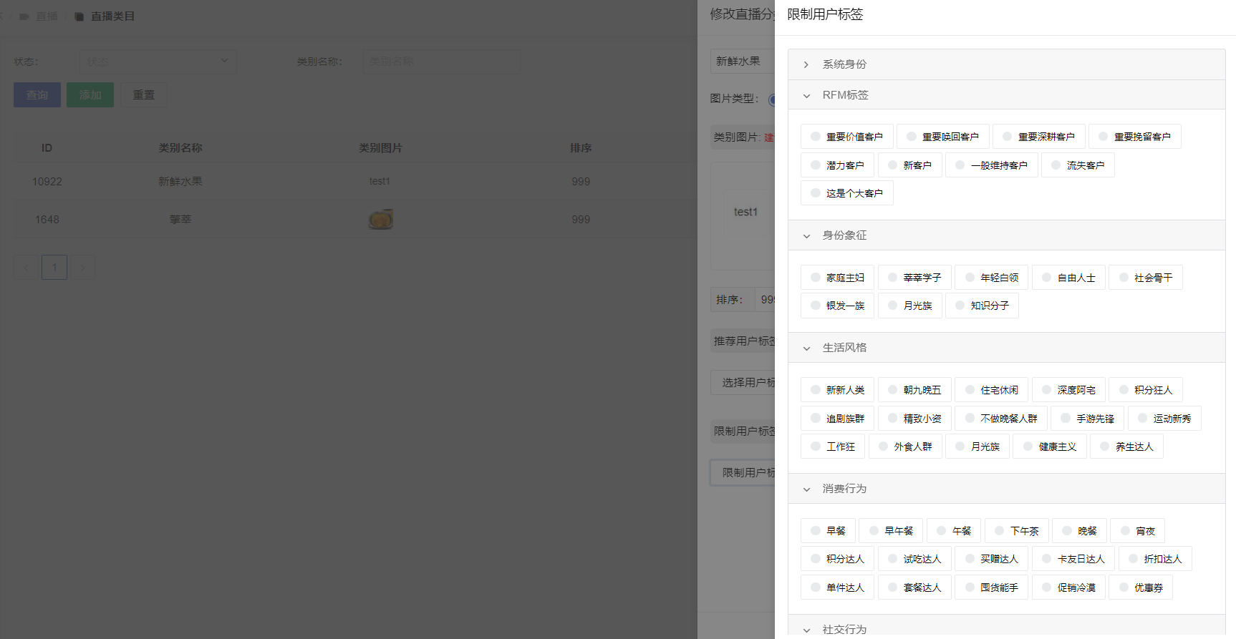
Task: Select the 流失客户 tag option
Action: pos(1077,165)
